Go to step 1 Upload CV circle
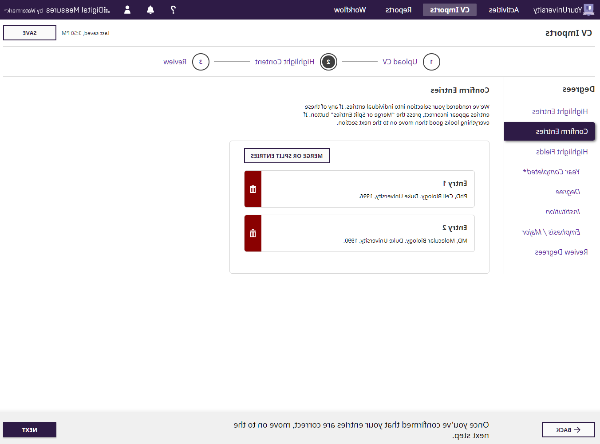 click(x=431, y=62)
